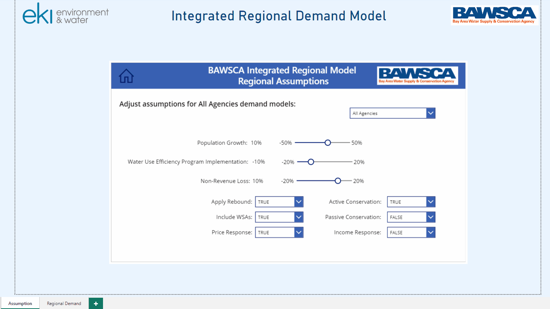The width and height of the screenshot is (550, 309).
Task: Click the Apply Rebound label
Action: [x=232, y=202]
